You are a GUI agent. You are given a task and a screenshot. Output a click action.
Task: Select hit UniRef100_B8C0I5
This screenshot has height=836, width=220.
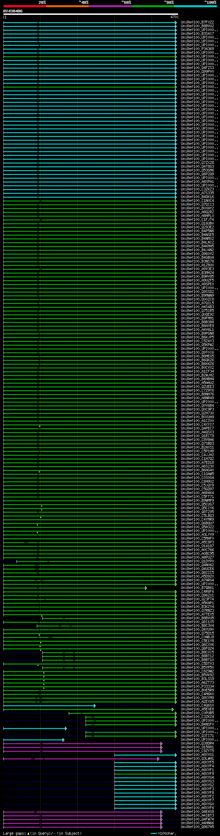tap(197, 652)
